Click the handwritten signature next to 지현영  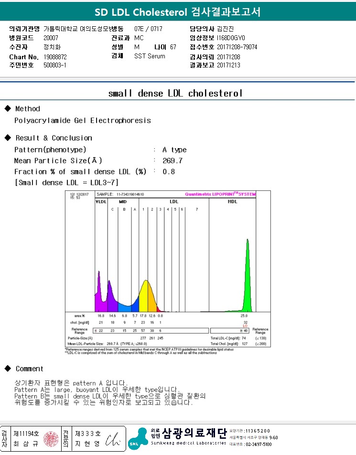[x=113, y=440]
